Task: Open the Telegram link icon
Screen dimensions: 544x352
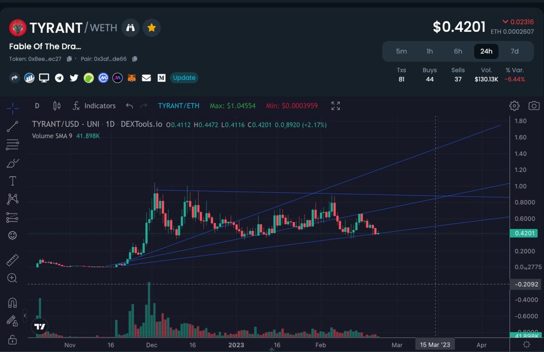Action: pyautogui.click(x=59, y=78)
